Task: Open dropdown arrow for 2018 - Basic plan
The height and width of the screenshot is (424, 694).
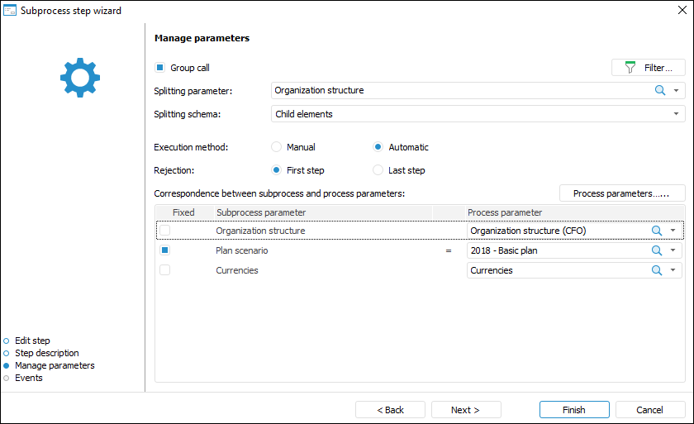Action: 674,250
